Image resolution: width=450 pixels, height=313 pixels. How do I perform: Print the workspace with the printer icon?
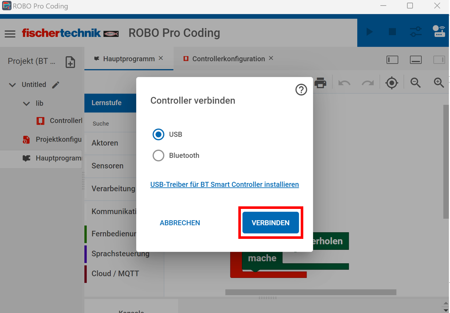pos(320,83)
